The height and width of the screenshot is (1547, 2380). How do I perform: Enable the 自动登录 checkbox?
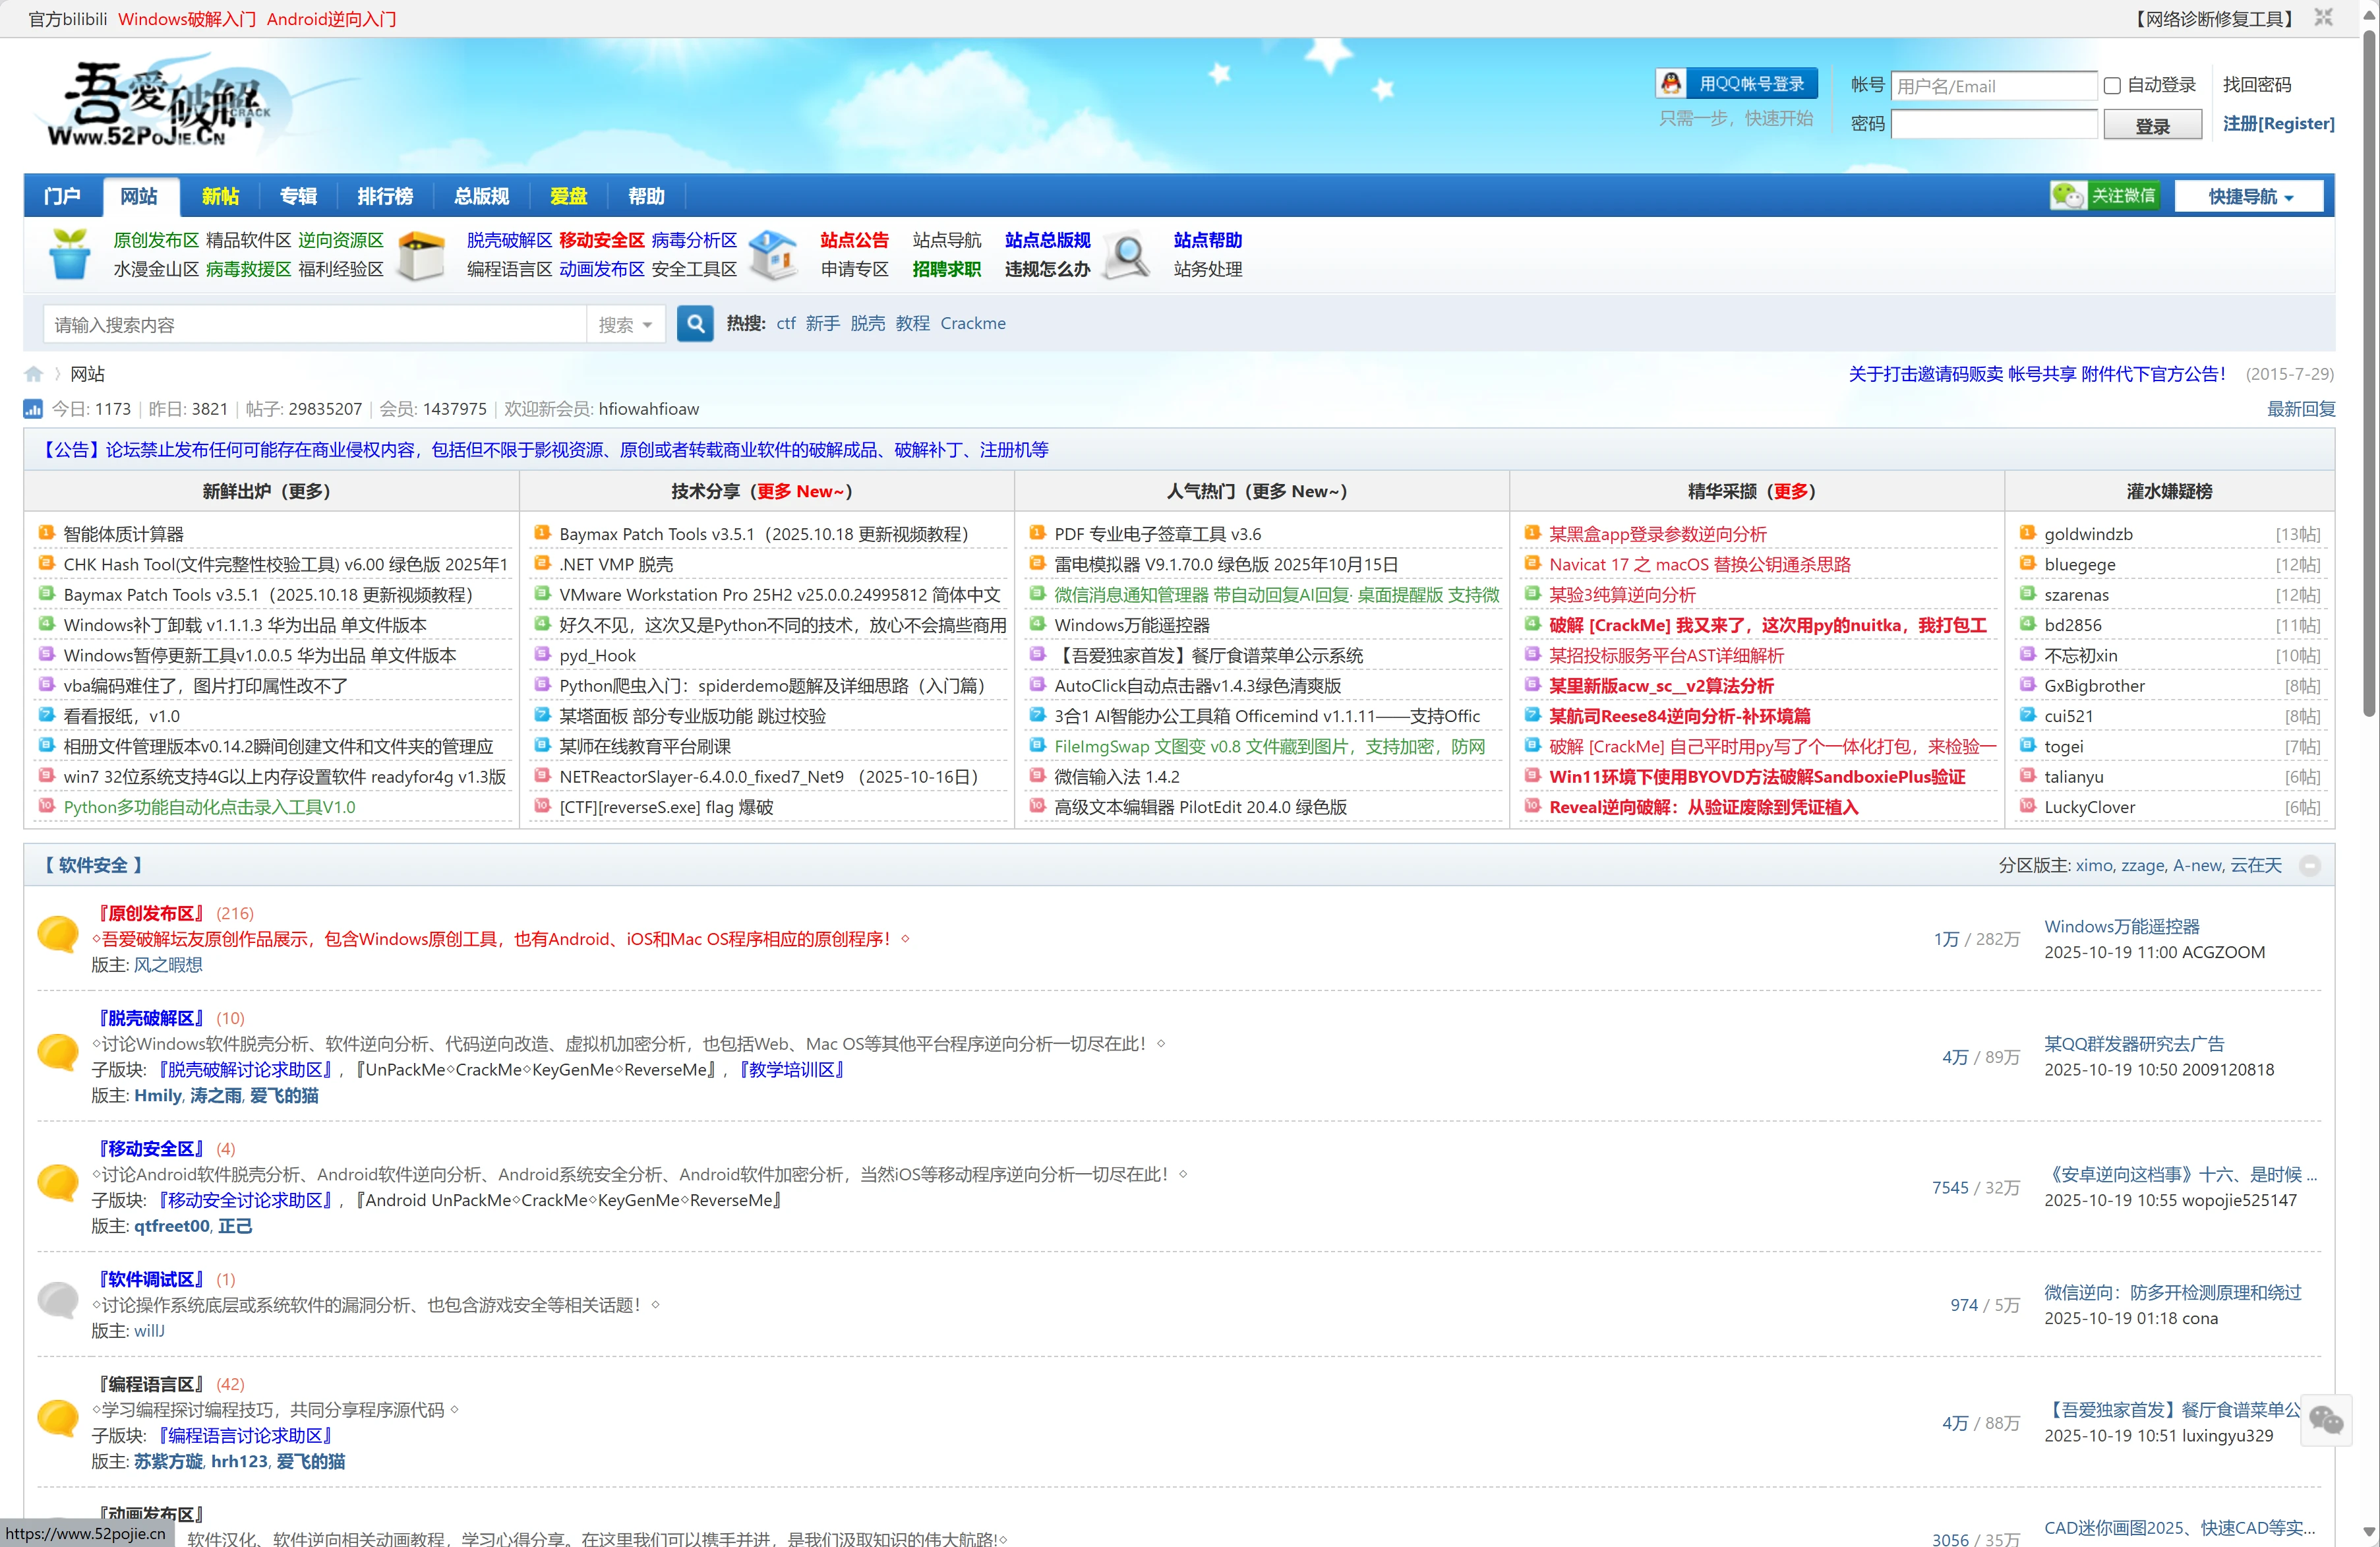pos(2112,86)
